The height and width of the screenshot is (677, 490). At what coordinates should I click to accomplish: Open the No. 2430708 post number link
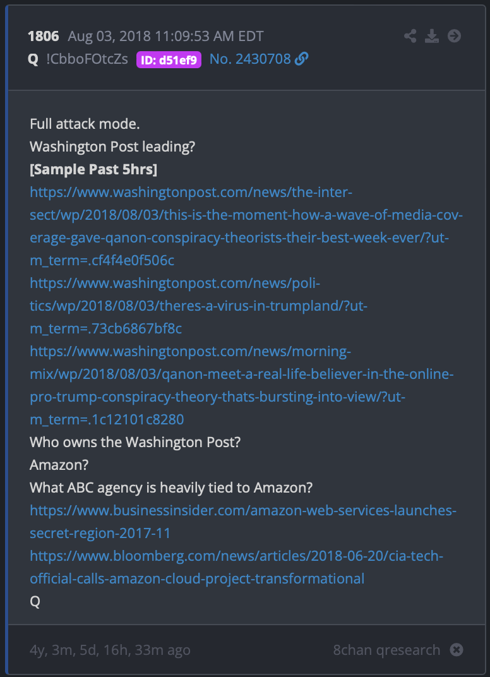click(250, 59)
